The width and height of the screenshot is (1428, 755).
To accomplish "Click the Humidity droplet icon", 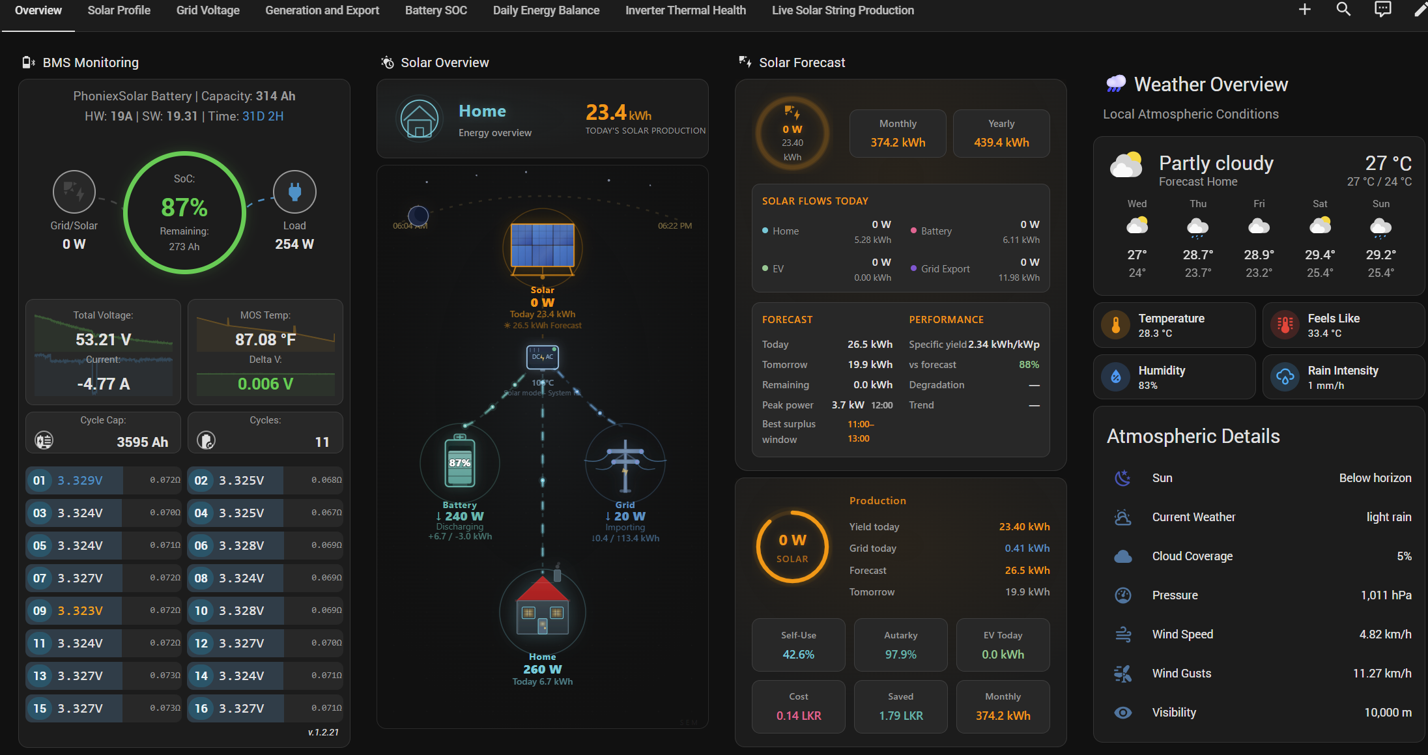I will click(x=1116, y=377).
